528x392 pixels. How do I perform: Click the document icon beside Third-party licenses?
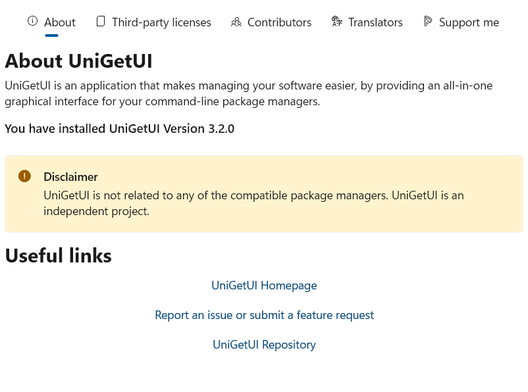pyautogui.click(x=100, y=20)
